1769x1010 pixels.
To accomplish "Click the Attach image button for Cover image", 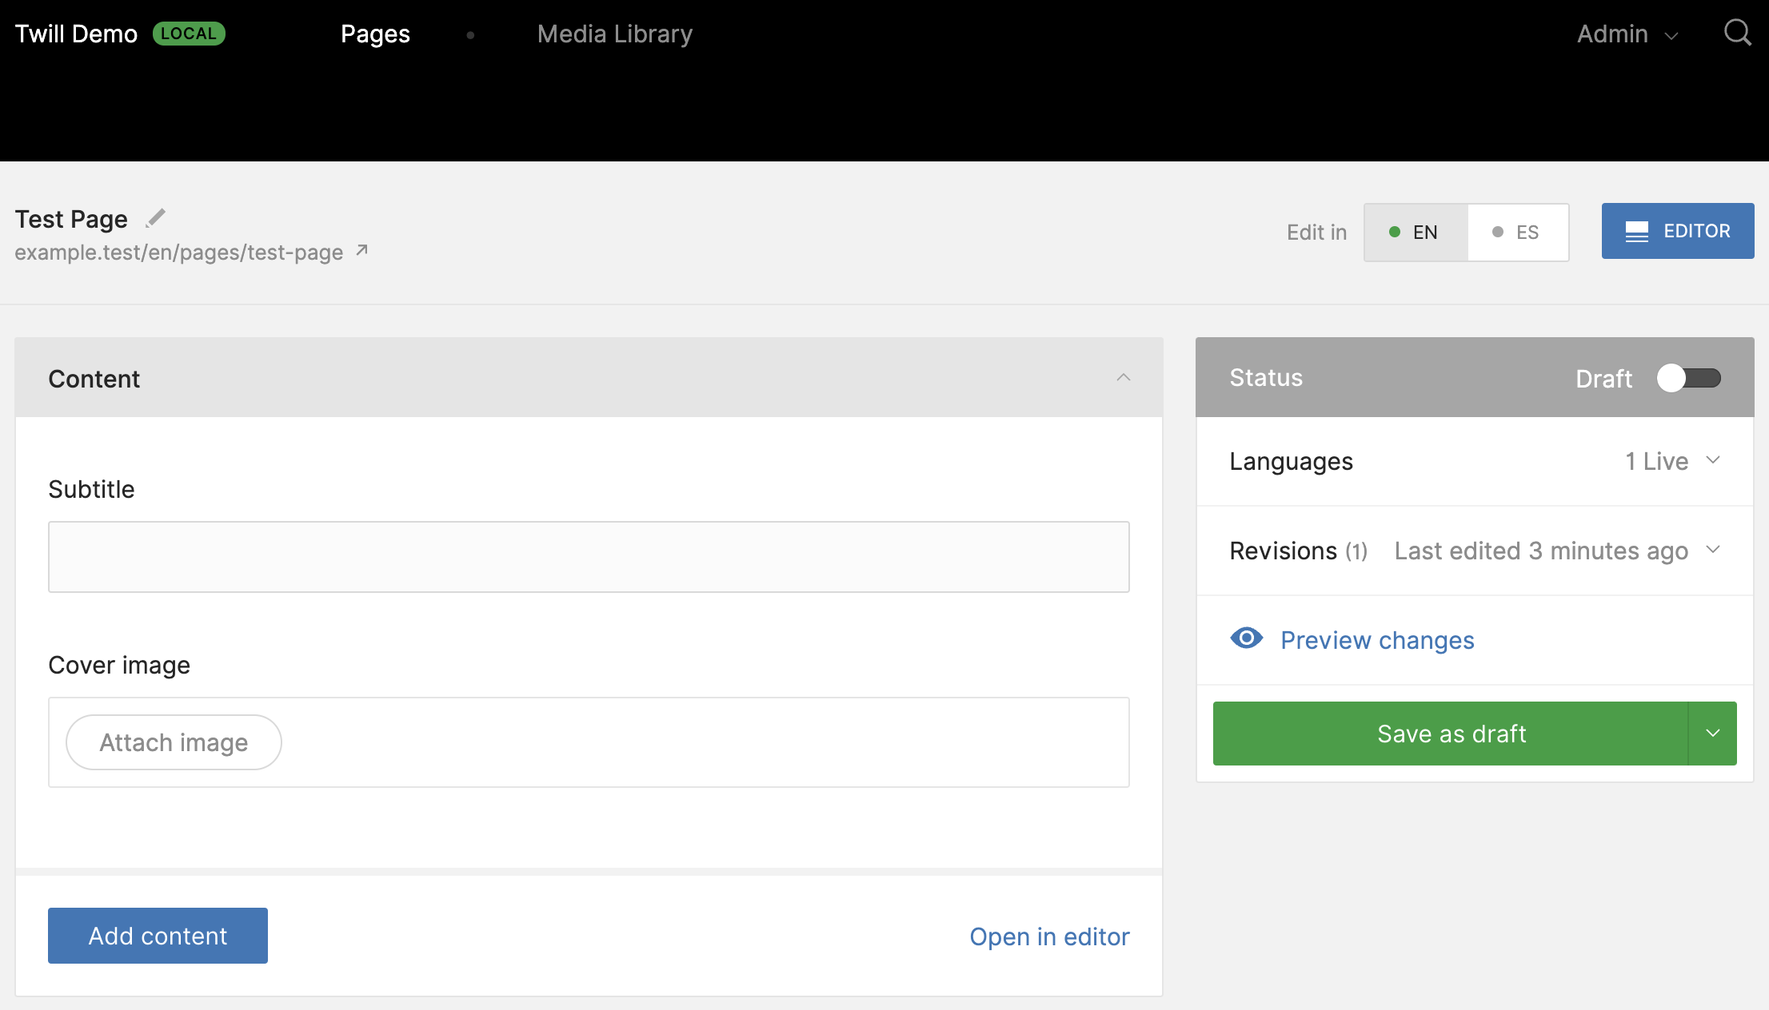I will (174, 742).
